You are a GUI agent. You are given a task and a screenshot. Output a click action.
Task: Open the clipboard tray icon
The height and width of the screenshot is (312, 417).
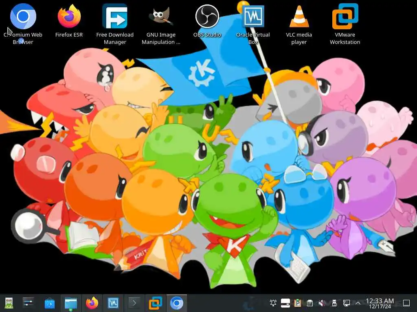point(310,303)
